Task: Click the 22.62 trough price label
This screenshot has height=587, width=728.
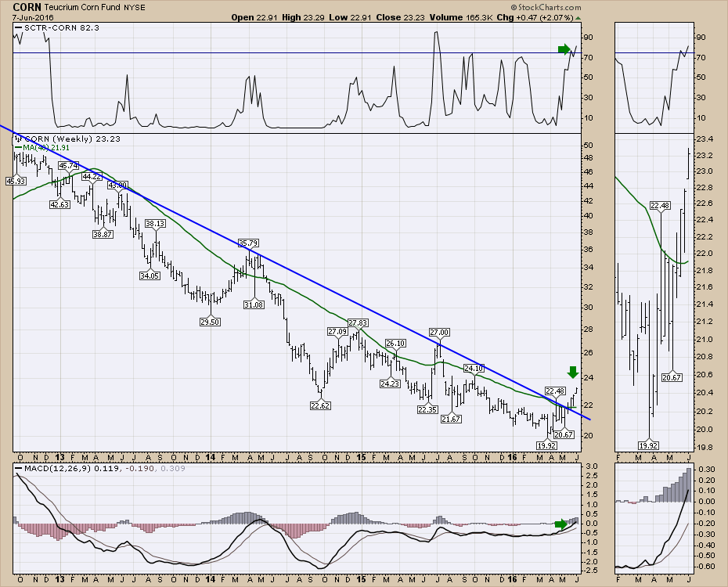Action: 320,405
